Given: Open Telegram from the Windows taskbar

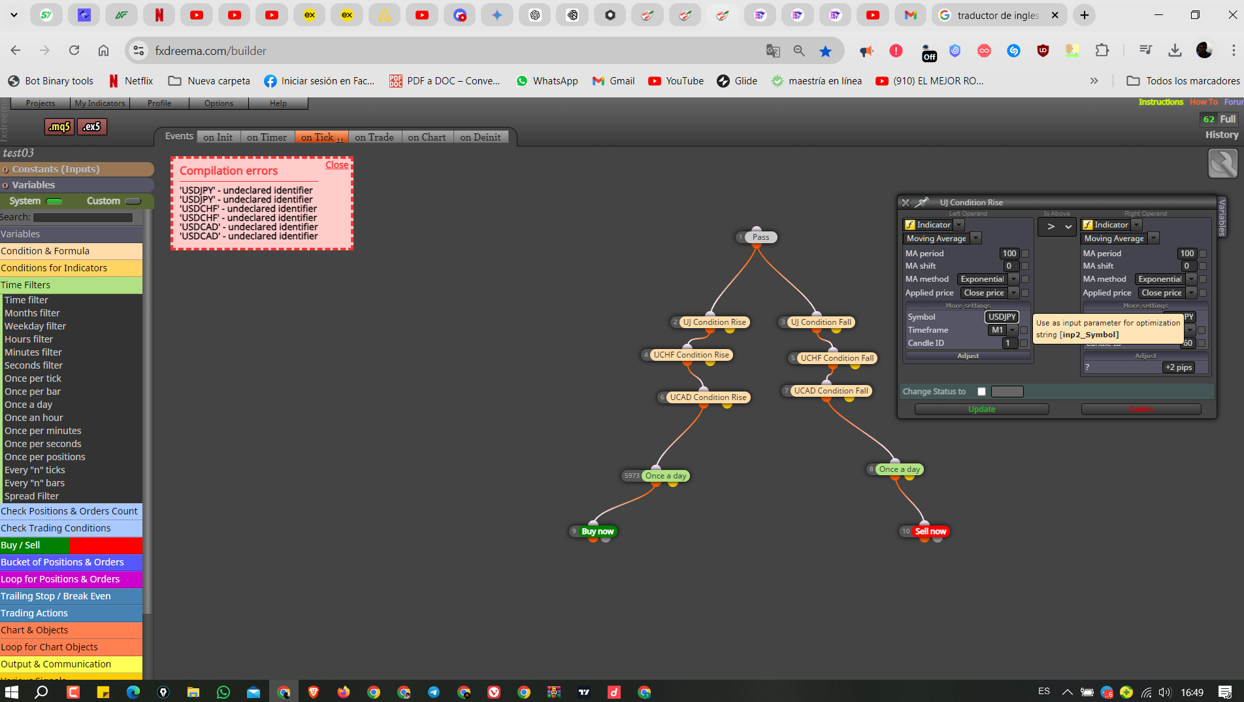Looking at the screenshot, I should pos(434,692).
